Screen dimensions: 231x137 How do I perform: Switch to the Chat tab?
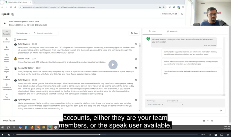[x=152, y=31]
